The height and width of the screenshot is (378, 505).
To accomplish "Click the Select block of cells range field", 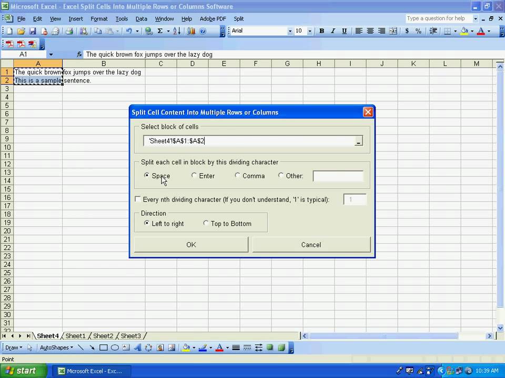I will tap(249, 141).
